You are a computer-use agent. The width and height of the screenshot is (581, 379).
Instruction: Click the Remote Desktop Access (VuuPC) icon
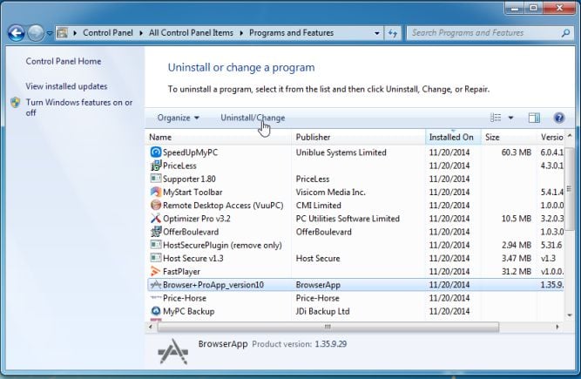click(x=156, y=206)
